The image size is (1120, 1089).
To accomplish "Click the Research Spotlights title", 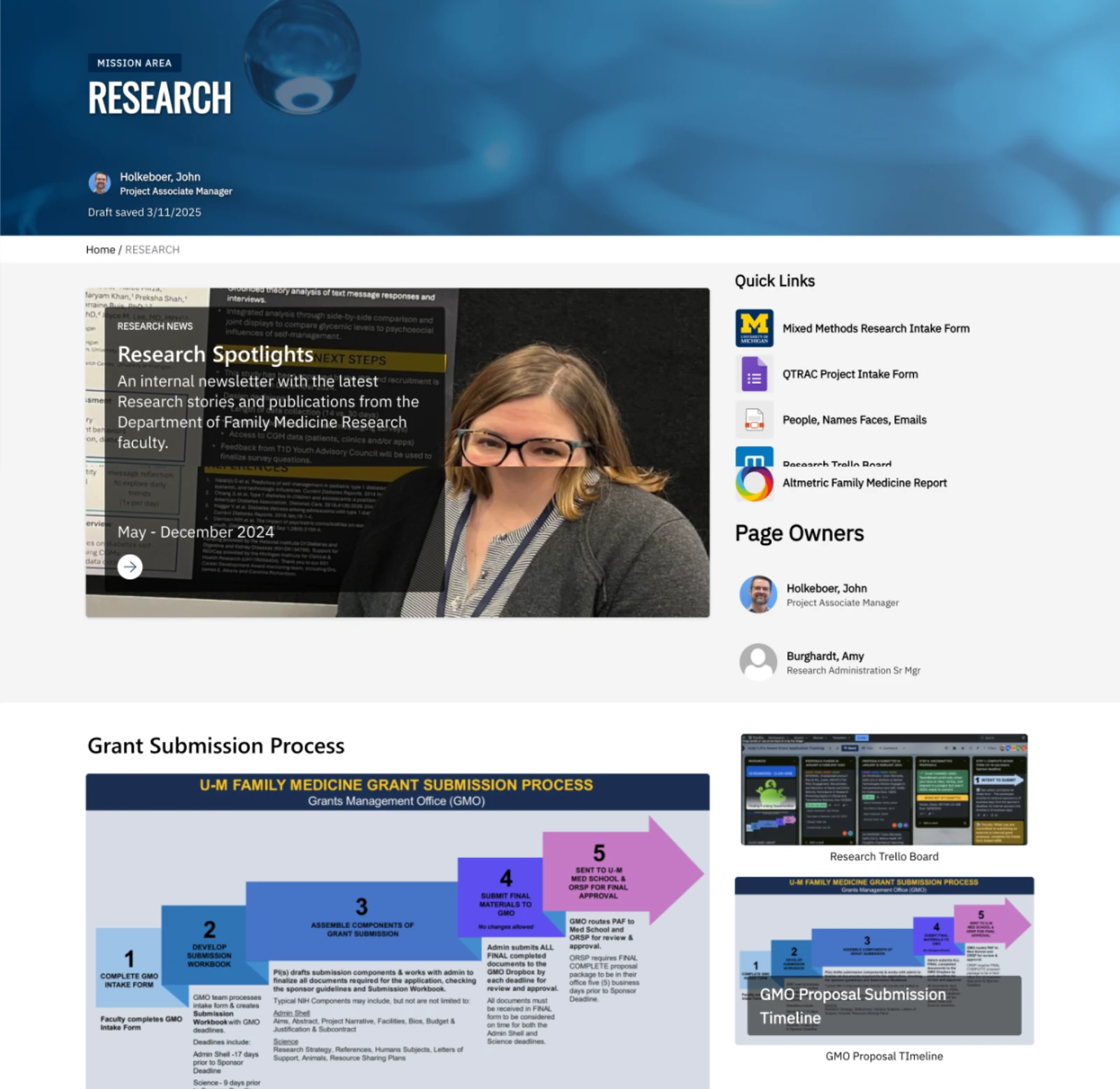I will point(215,354).
